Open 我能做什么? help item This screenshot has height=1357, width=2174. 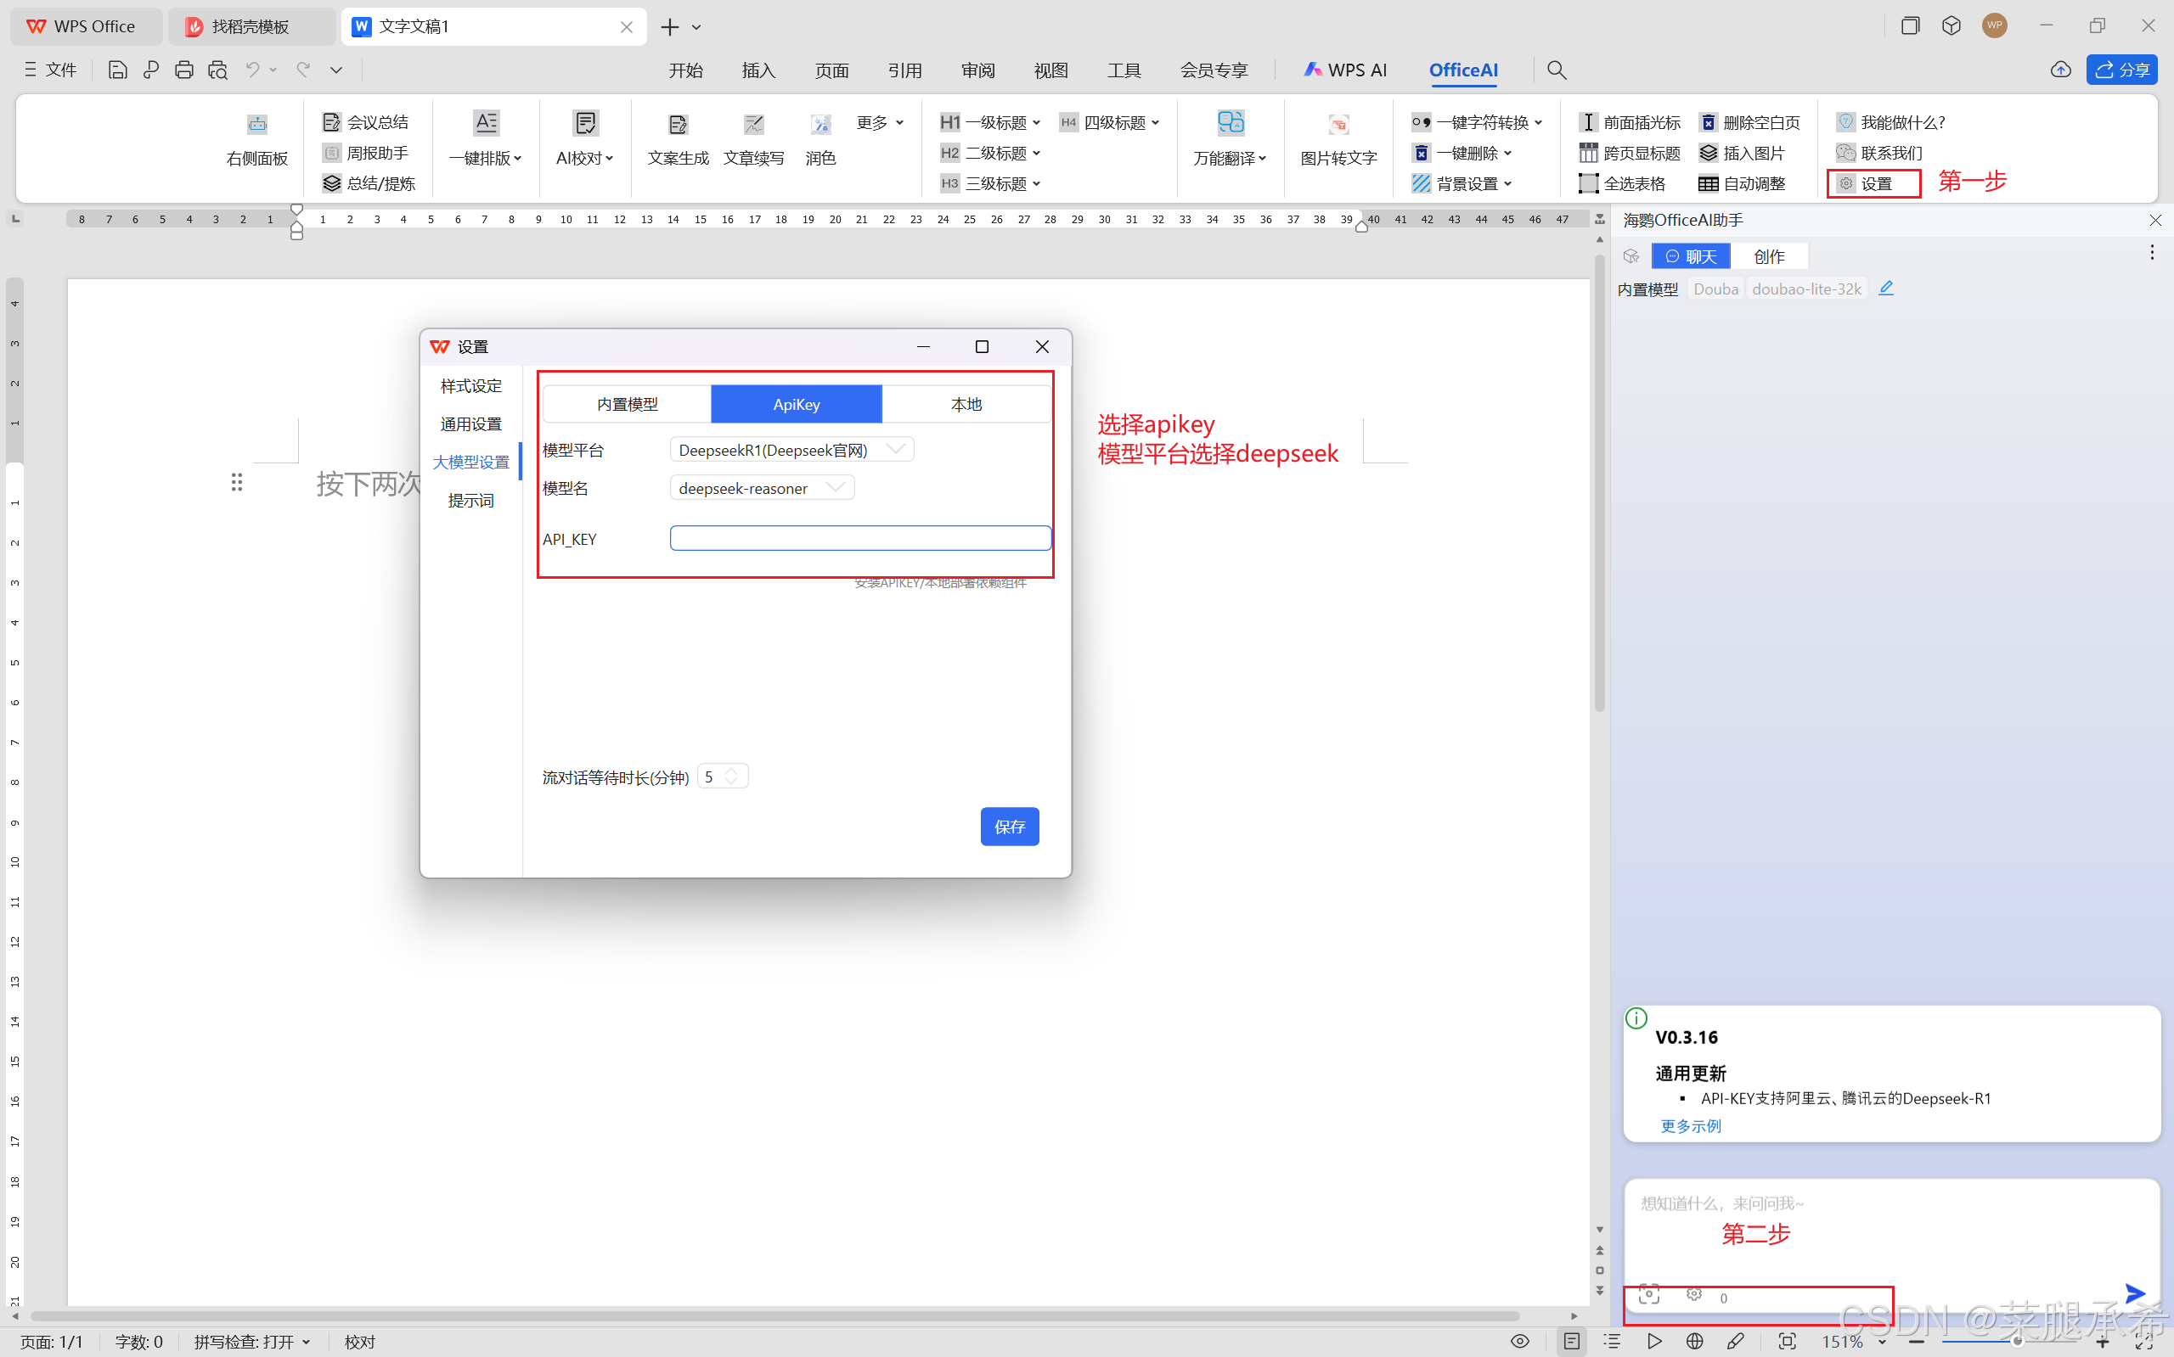[x=1890, y=122]
